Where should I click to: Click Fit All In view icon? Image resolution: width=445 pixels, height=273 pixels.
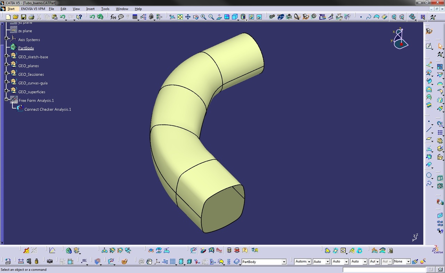coord(180,17)
